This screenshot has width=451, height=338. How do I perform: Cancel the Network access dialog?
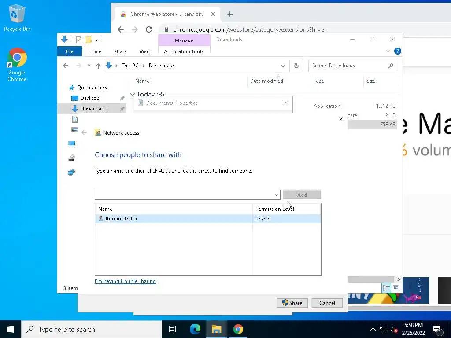327,303
